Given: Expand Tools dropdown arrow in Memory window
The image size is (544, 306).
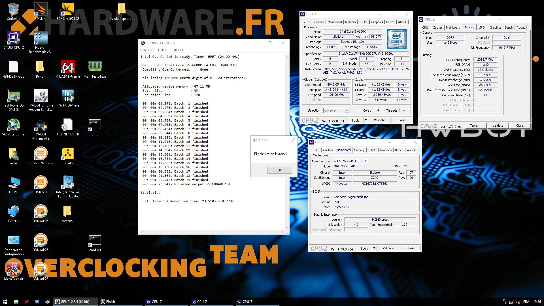Looking at the screenshot, I should click(x=484, y=126).
